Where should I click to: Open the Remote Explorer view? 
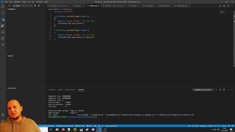3,32
